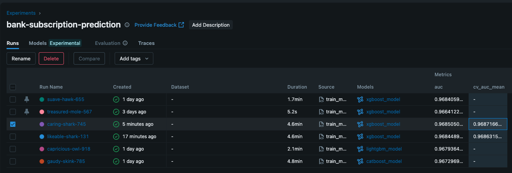This screenshot has width=512, height=173.
Task: Click info icon beside experiment title
Action: coord(127,25)
